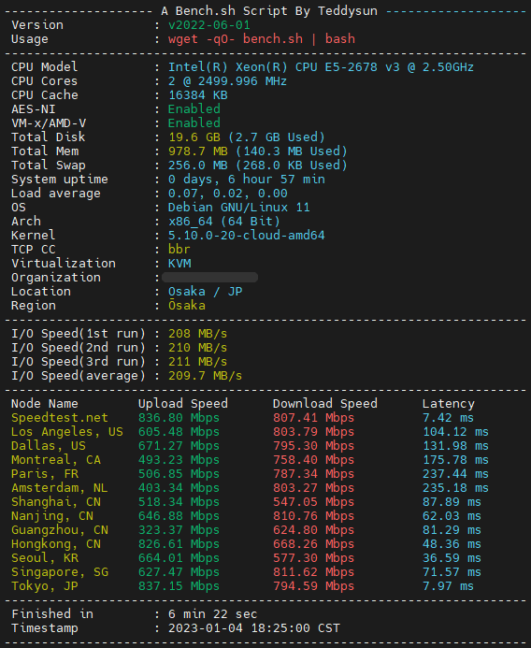Click the arch value x86_64 (64 Bit)

(224, 222)
